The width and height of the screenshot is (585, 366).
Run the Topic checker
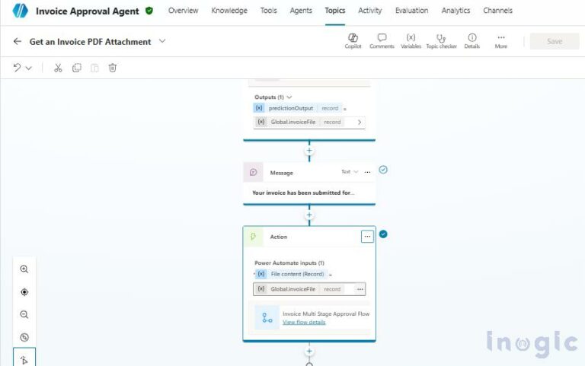point(441,41)
